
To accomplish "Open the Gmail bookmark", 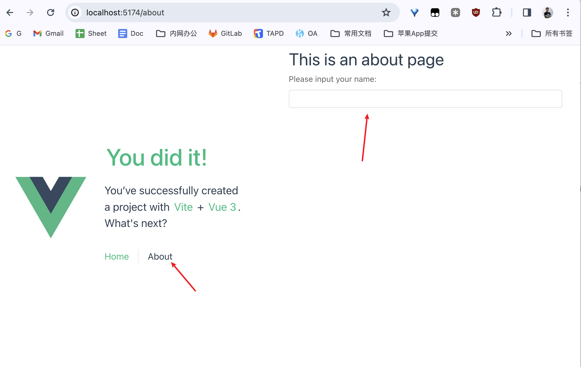I will (48, 34).
